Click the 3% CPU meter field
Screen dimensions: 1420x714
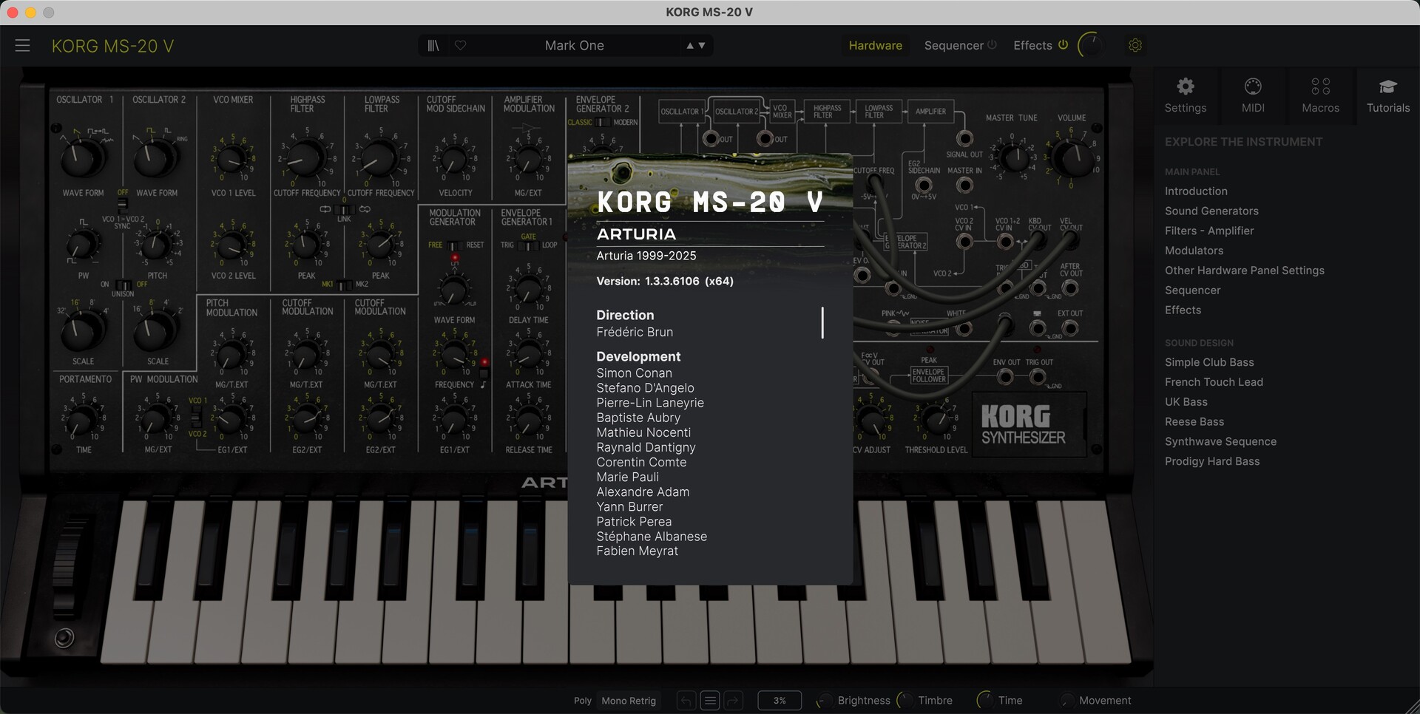coord(780,701)
